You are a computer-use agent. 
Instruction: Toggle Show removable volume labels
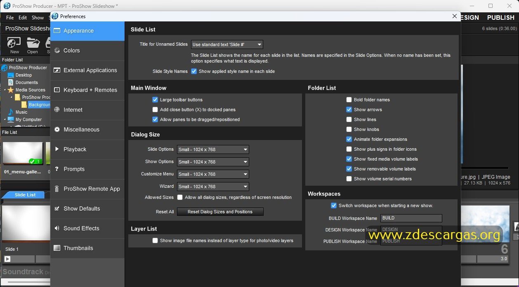tap(349, 169)
